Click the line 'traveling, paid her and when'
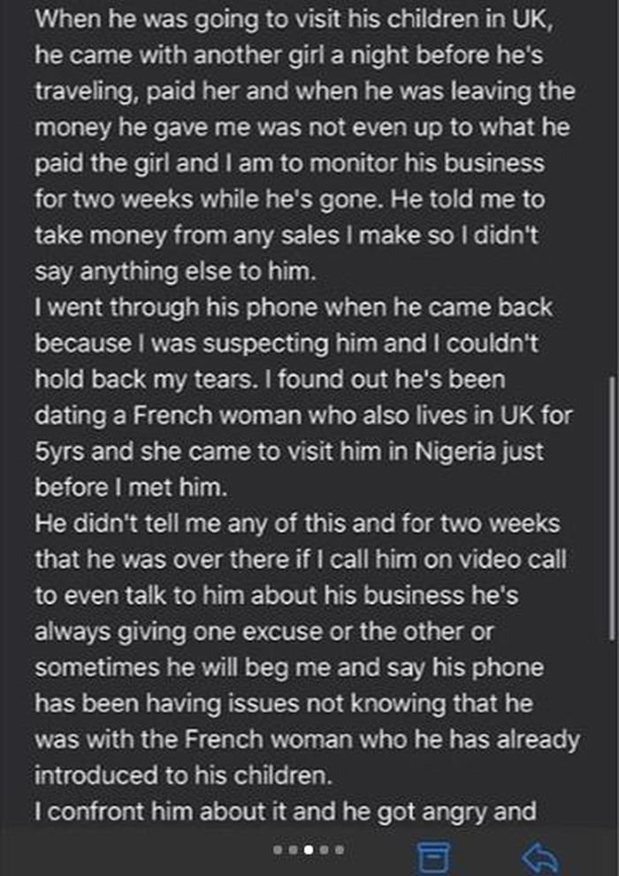 coord(305,92)
